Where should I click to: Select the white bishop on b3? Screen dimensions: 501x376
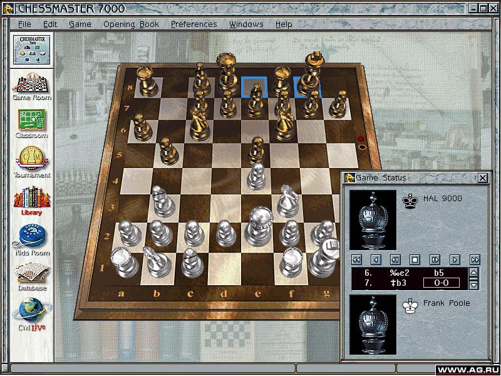(163, 201)
